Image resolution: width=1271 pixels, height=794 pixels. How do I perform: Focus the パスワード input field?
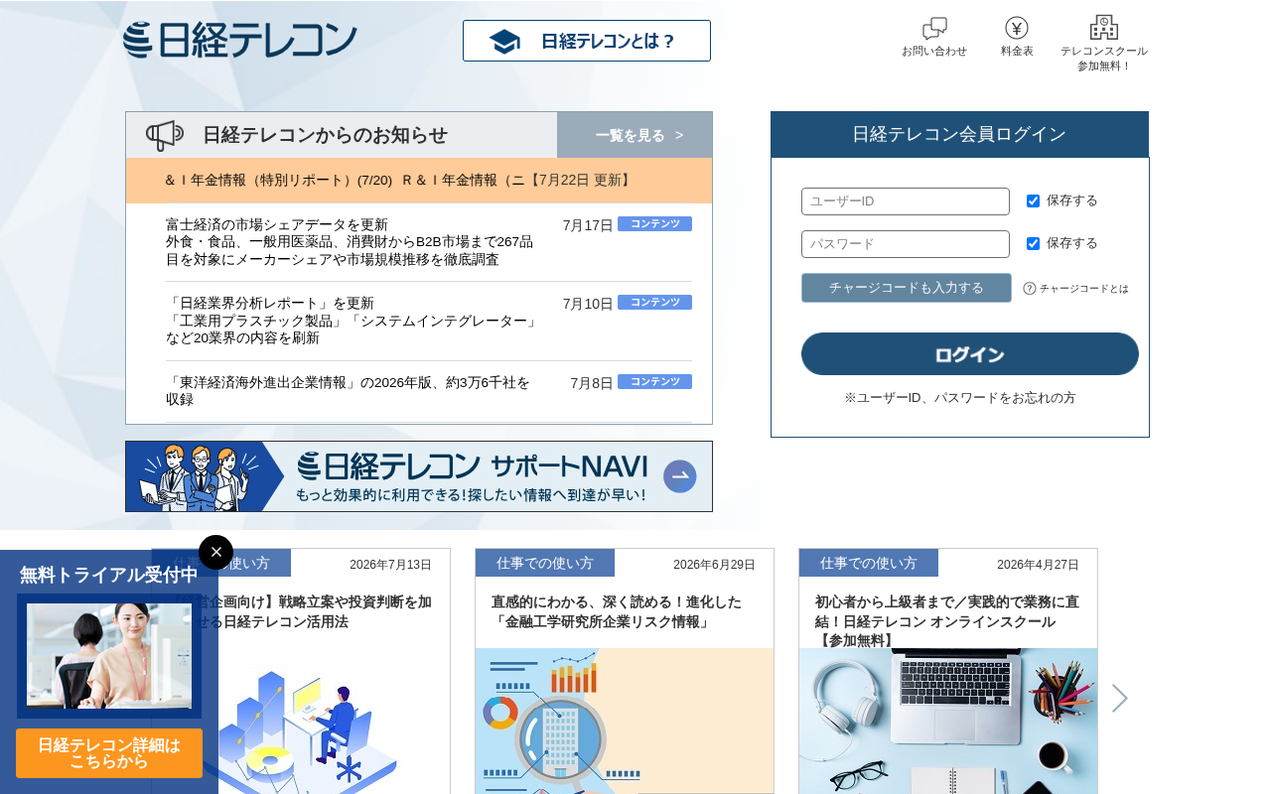point(906,244)
